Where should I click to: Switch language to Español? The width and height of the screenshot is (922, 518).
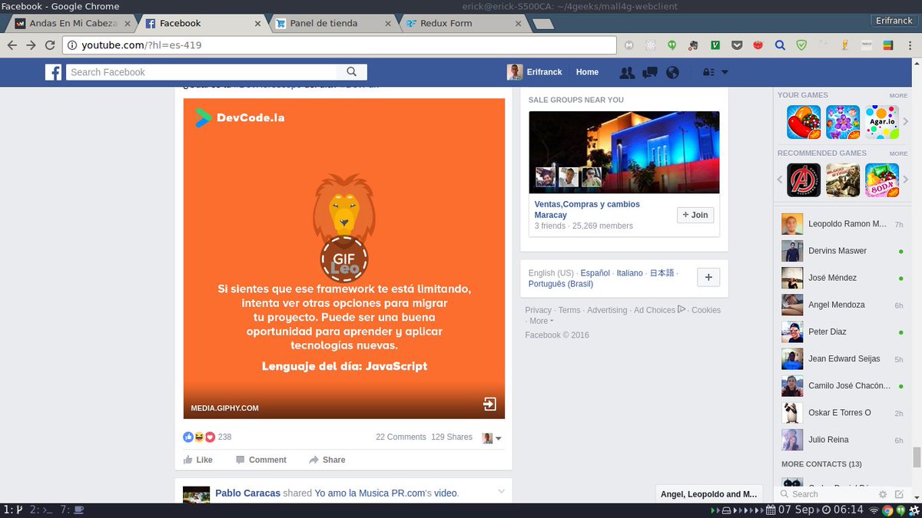595,273
